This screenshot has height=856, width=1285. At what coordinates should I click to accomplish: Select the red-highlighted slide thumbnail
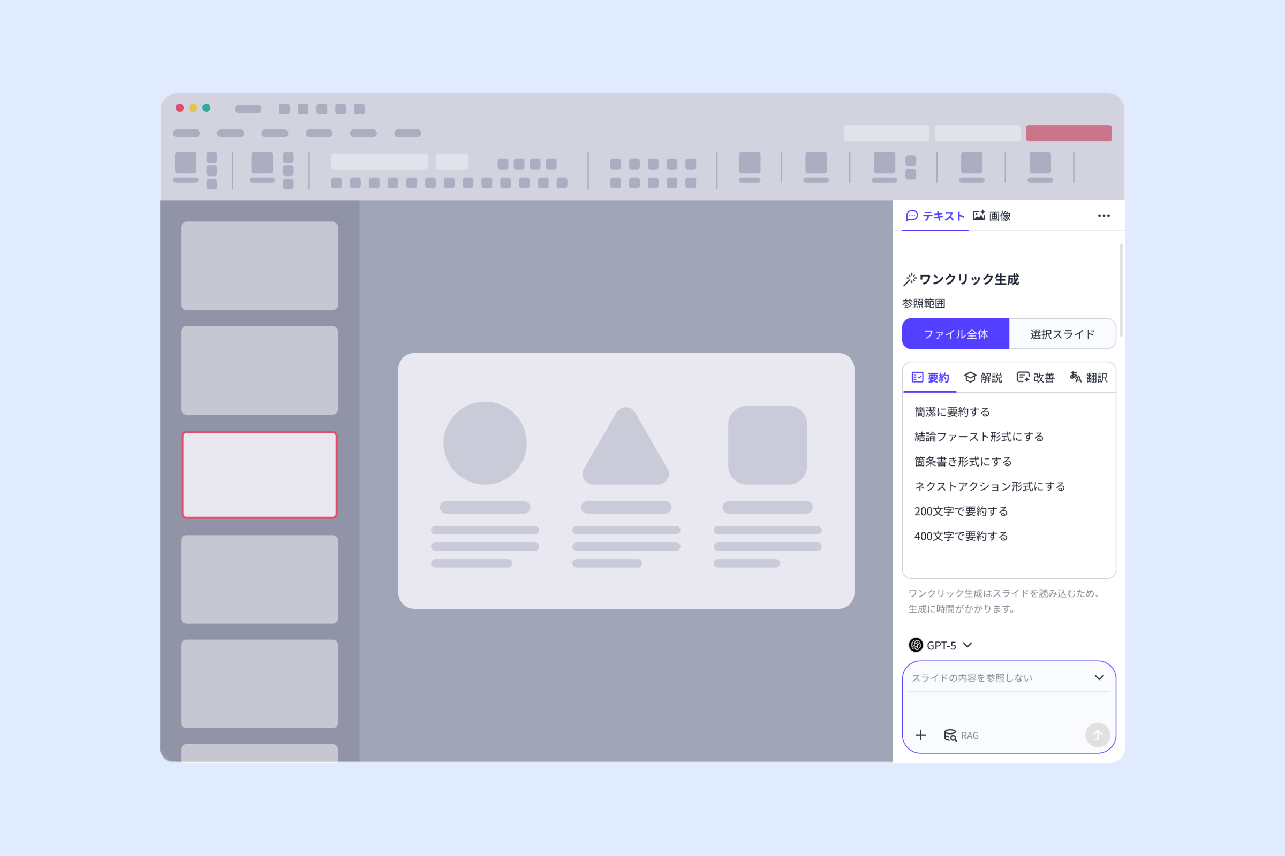tap(260, 475)
